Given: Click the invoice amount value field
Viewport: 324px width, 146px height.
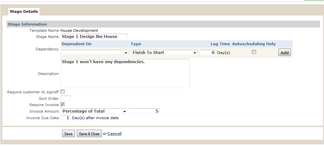Looking at the screenshot, I should tap(144, 111).
